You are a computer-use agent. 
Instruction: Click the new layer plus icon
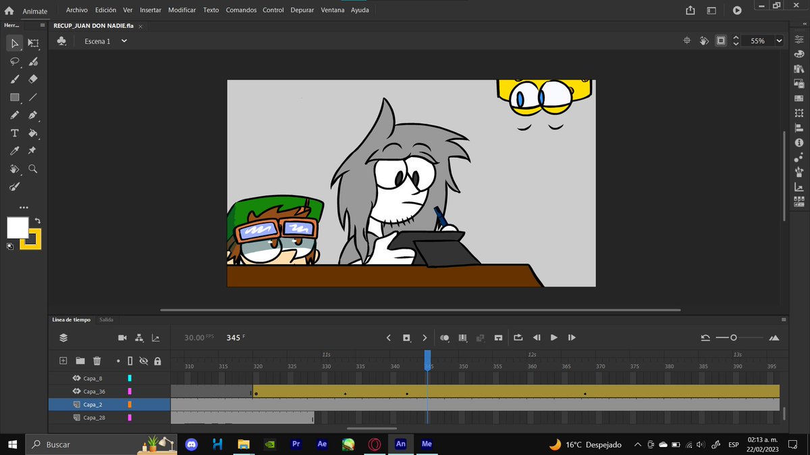coord(63,361)
